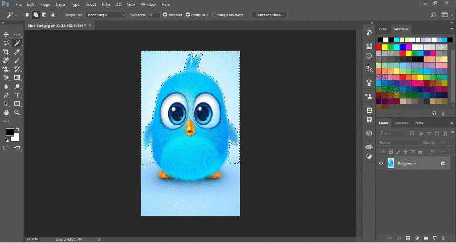The width and height of the screenshot is (456, 243).
Task: Open the tool preset picker arrow
Action: (x=16, y=15)
